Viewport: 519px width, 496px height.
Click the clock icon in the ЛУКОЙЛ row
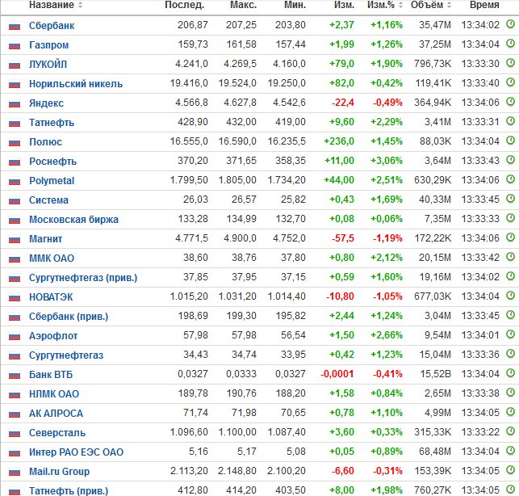(511, 63)
